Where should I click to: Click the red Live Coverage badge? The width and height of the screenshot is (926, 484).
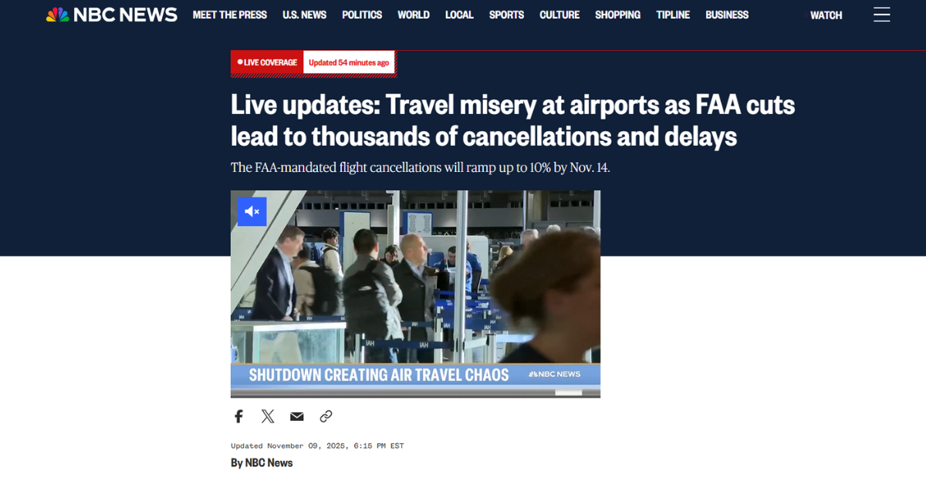[x=267, y=62]
